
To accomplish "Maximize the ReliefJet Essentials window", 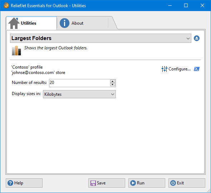I will tap(186, 5).
